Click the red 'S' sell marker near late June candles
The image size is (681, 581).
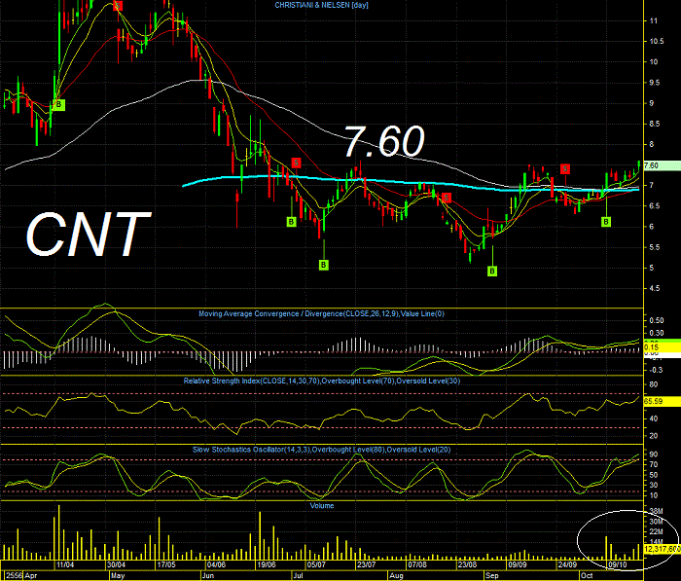click(x=296, y=163)
